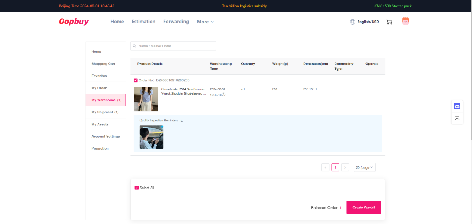Click the quantity x 1 cell
472x224 pixels.
pos(243,89)
